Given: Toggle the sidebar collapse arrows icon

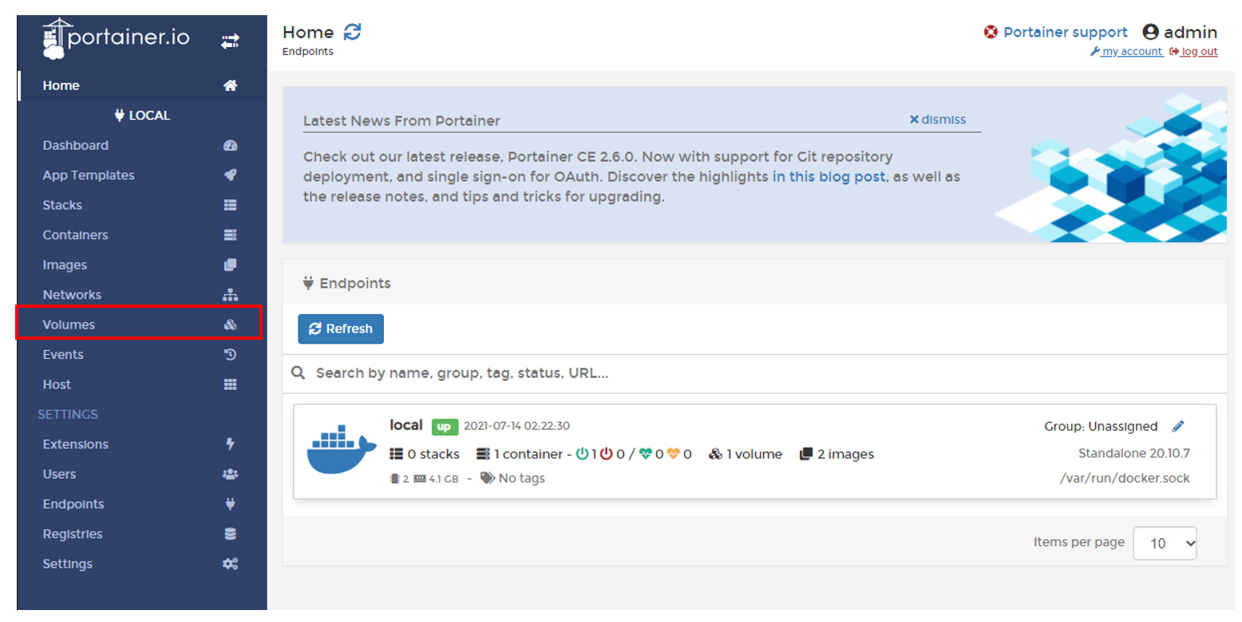Looking at the screenshot, I should point(230,41).
